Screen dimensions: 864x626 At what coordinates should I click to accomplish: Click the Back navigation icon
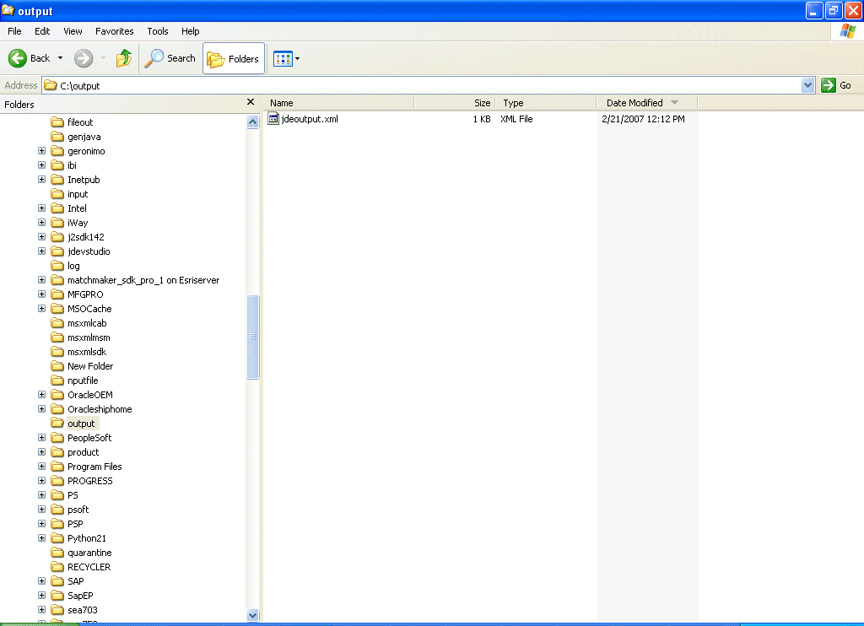19,57
